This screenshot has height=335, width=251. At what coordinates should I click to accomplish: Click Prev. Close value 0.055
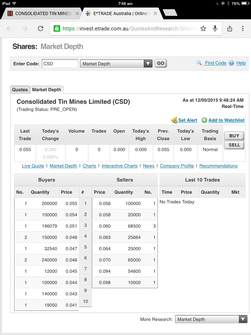[163, 150]
